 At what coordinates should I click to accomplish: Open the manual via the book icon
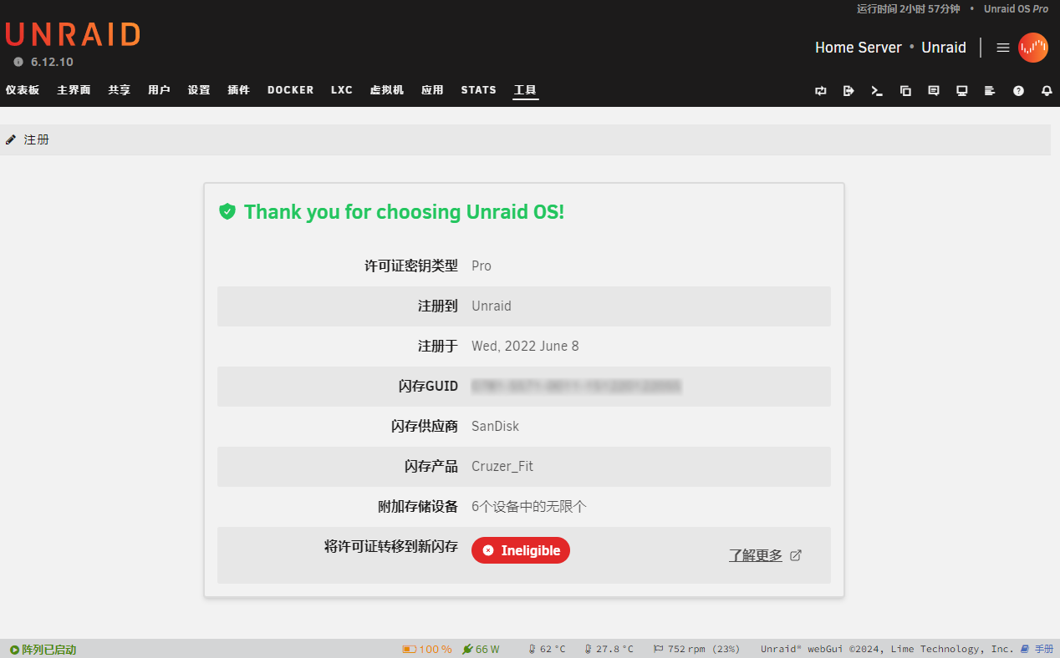[1025, 649]
